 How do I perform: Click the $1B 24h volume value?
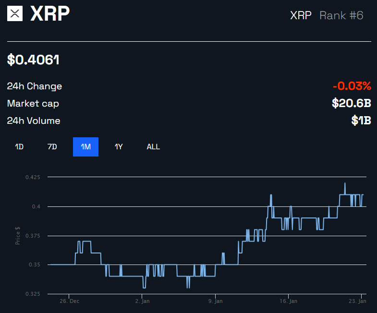(x=361, y=120)
